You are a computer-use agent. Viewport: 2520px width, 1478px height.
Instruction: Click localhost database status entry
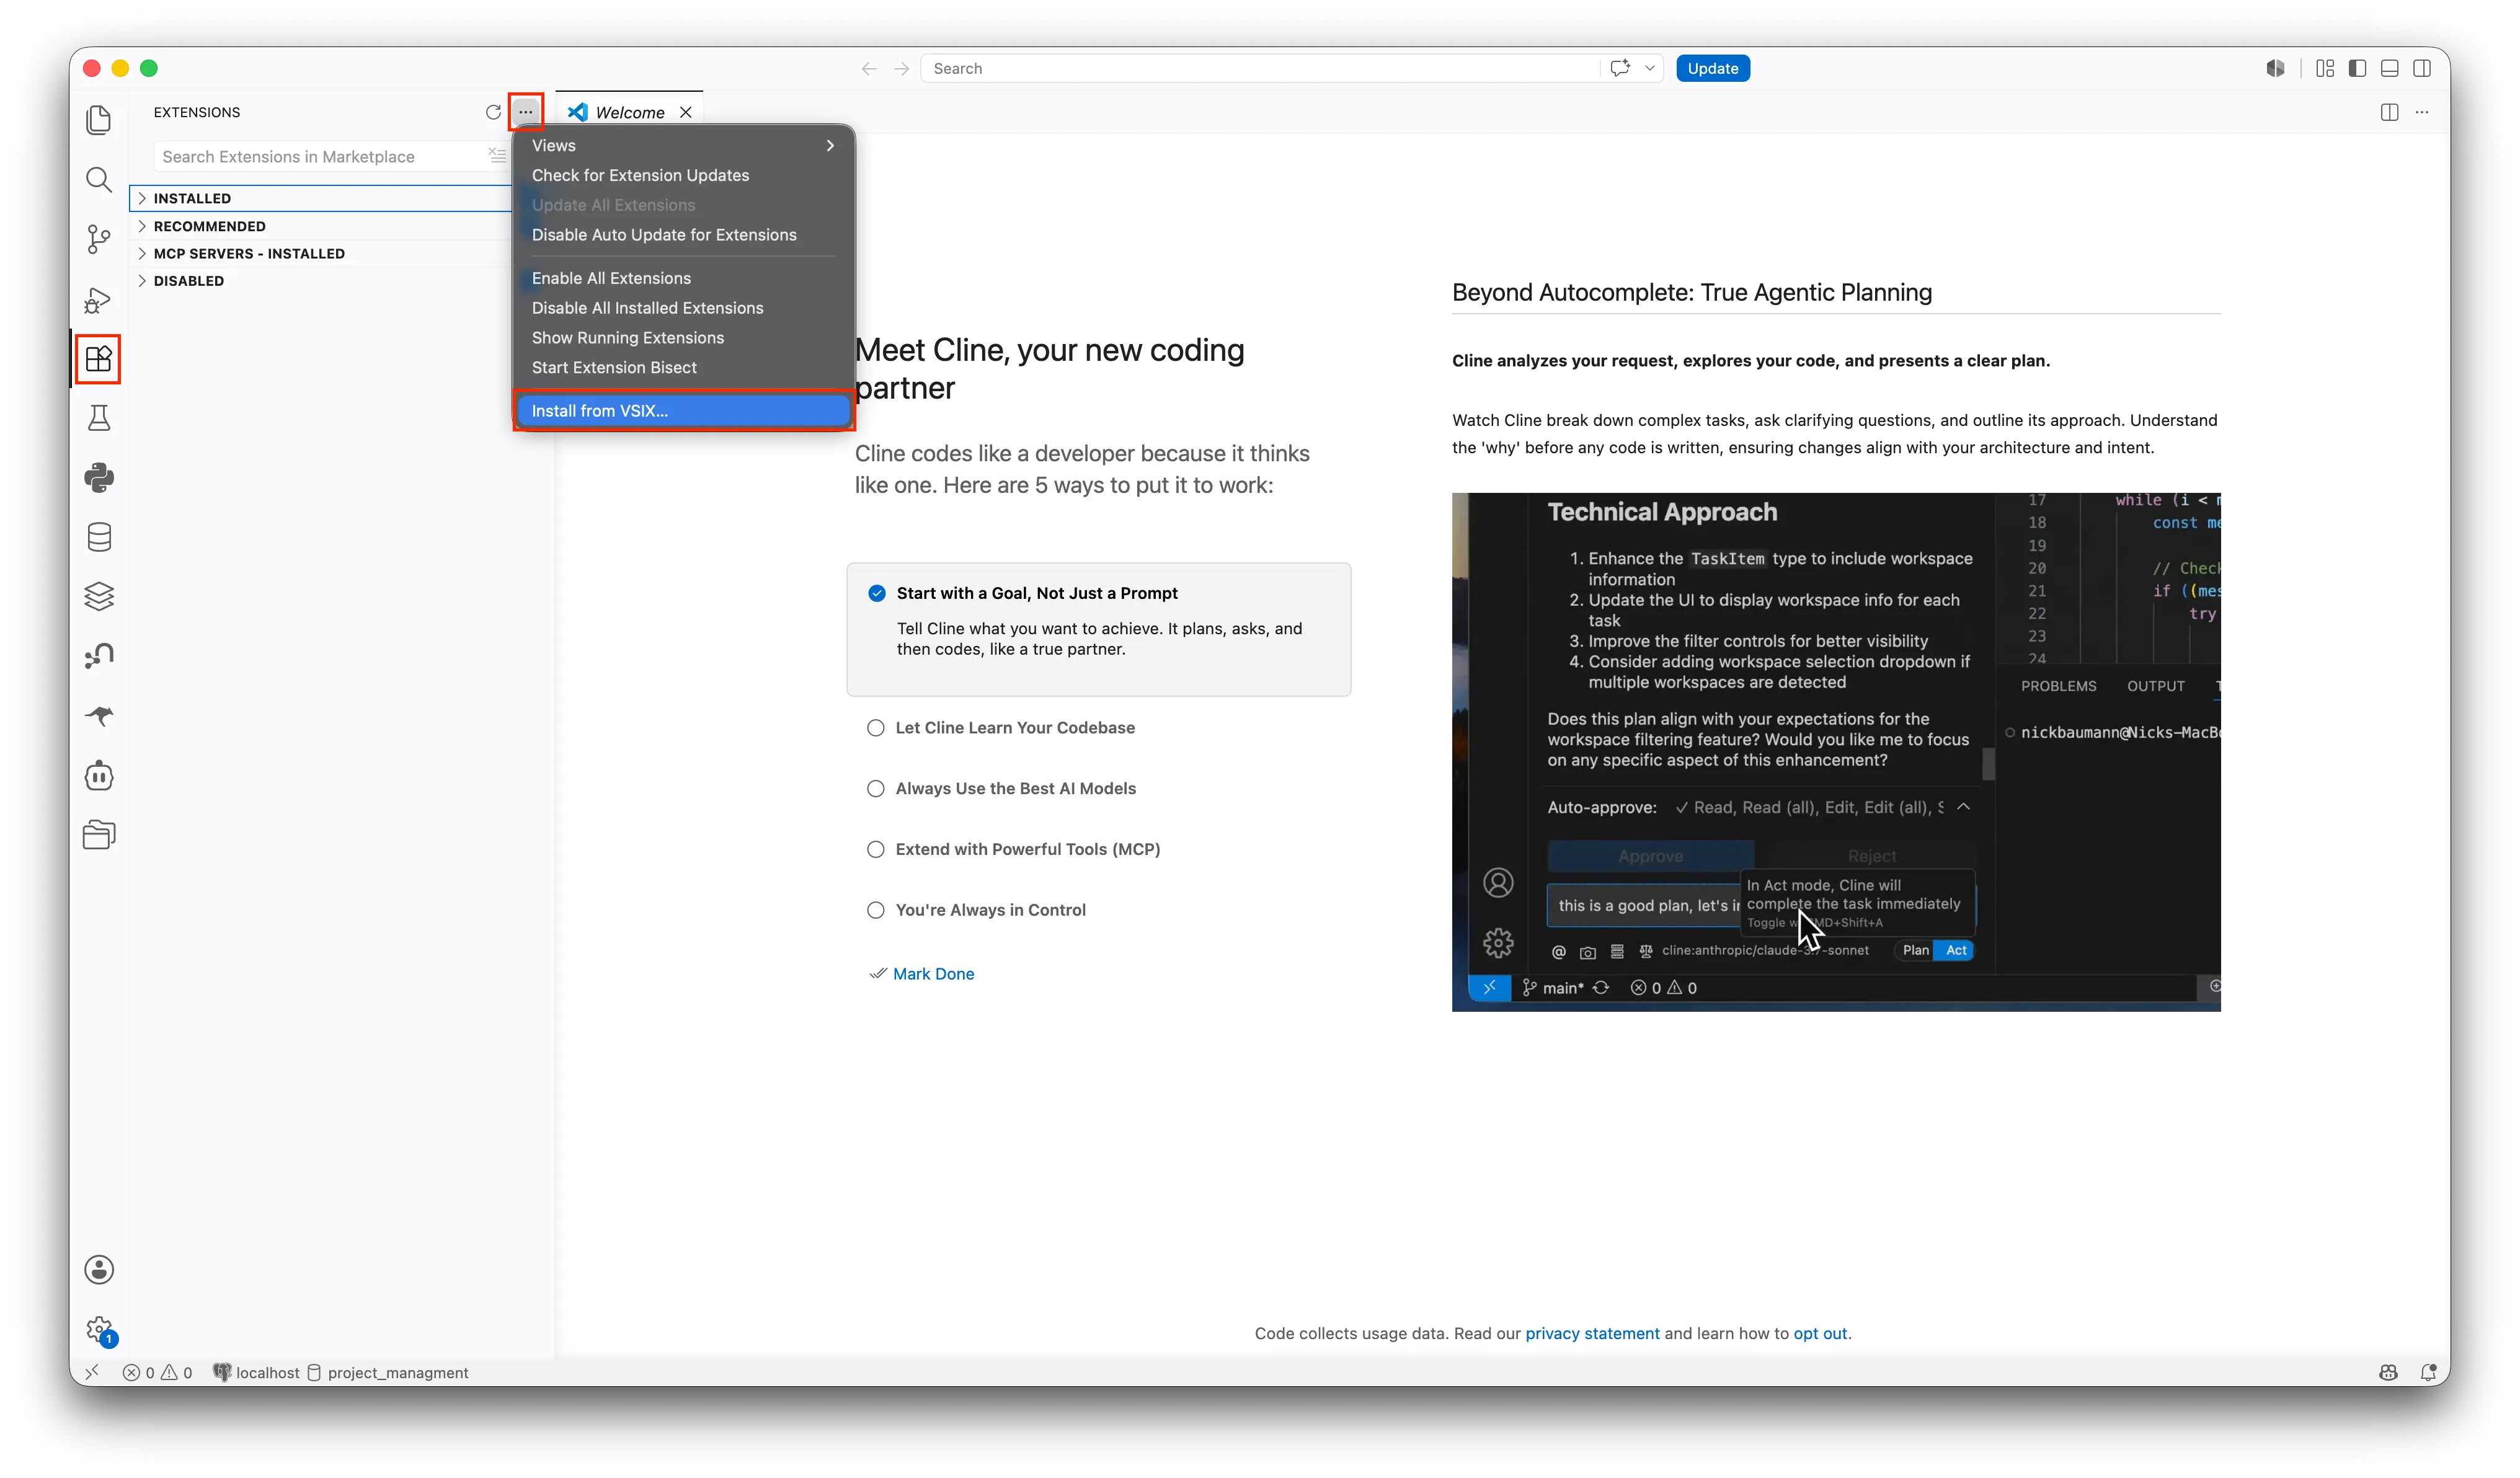[256, 1372]
